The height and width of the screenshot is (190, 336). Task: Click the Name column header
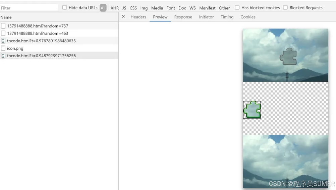coord(6,17)
